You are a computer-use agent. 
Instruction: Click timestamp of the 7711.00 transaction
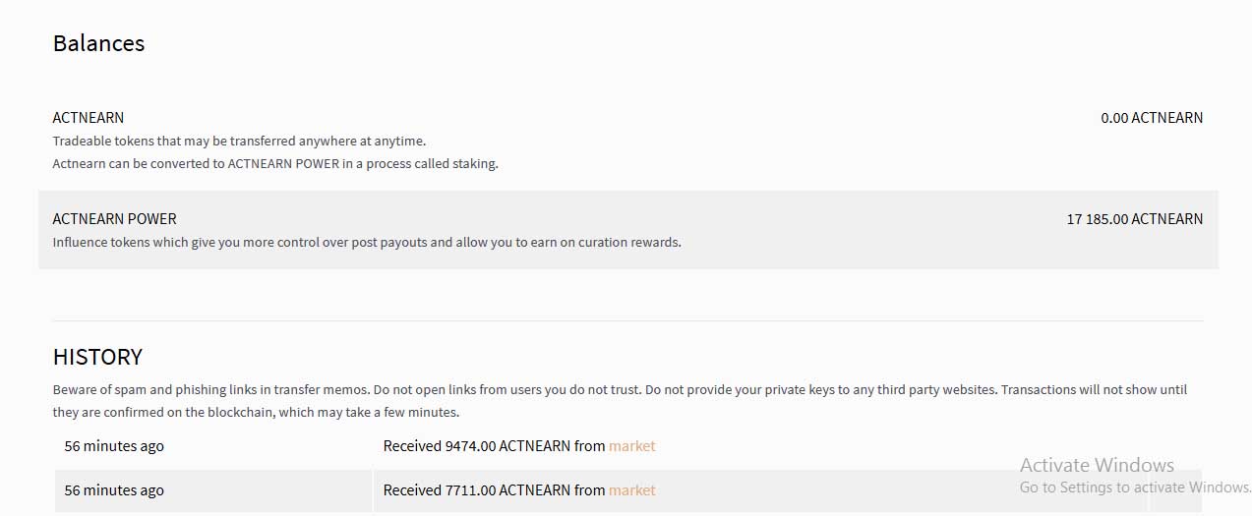coord(114,490)
